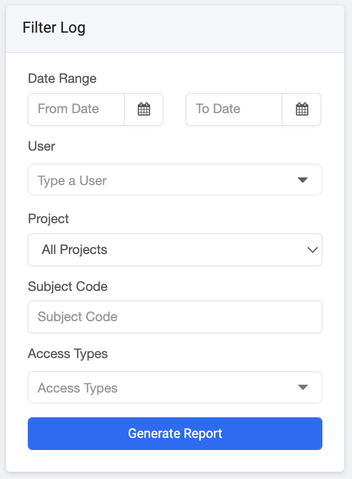Viewport: 352px width, 479px height.
Task: Click the Access Types label above the field
Action: point(68,354)
